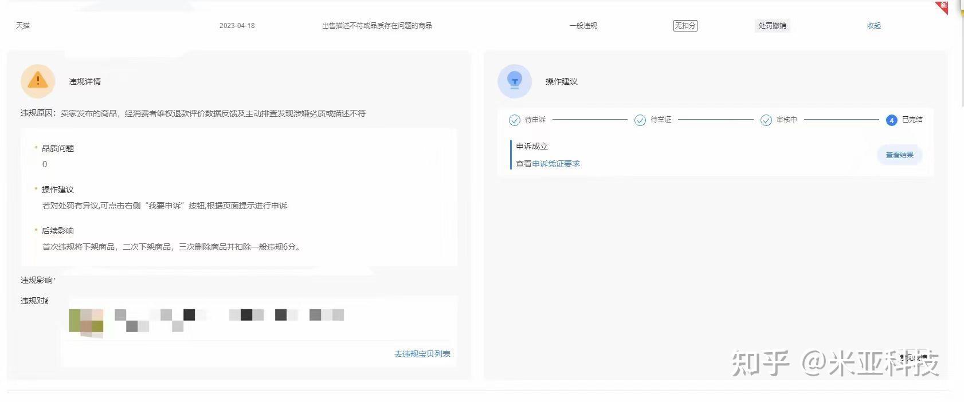
Task: Click the 查看结果 button
Action: (x=899, y=155)
